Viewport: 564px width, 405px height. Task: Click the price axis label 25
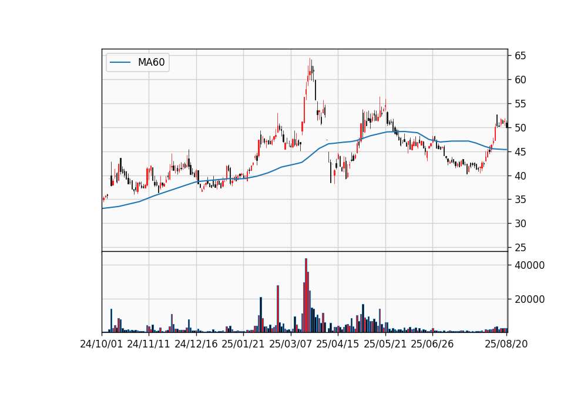(x=521, y=248)
